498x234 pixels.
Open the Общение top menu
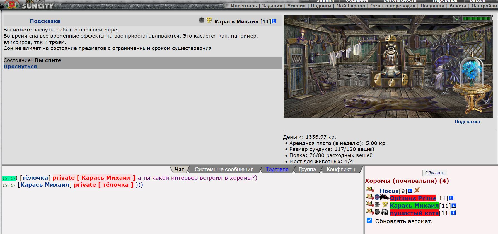point(357,1)
